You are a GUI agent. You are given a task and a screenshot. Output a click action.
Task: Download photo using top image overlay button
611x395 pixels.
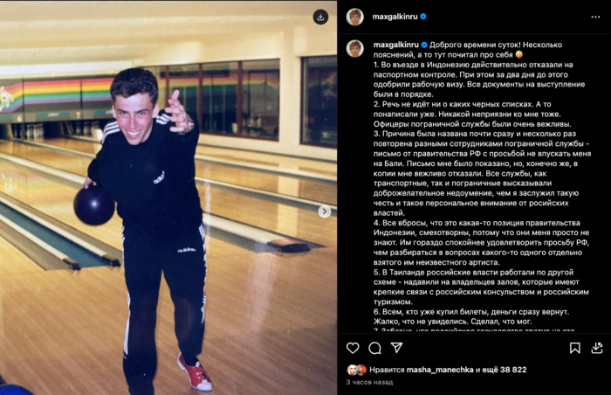(x=320, y=17)
